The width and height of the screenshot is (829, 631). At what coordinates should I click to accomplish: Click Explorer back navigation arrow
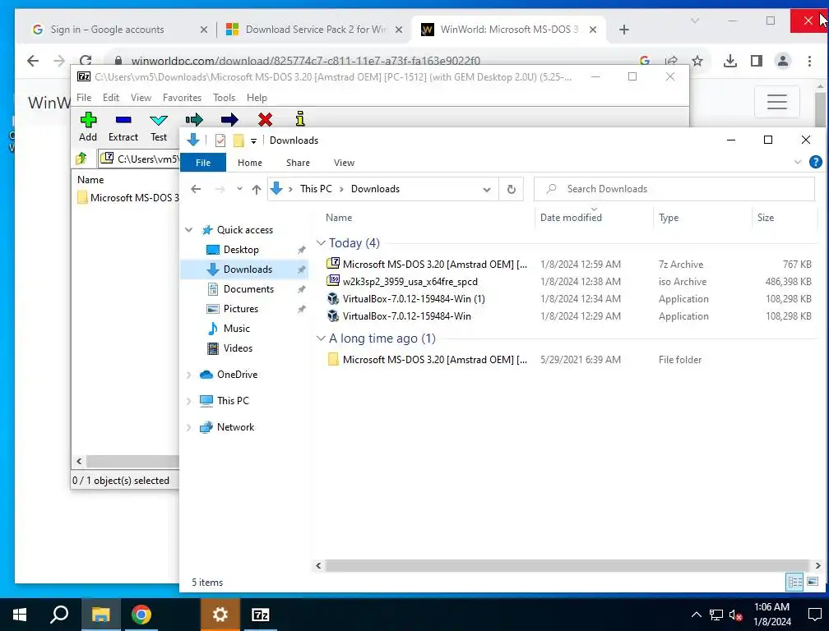point(196,189)
